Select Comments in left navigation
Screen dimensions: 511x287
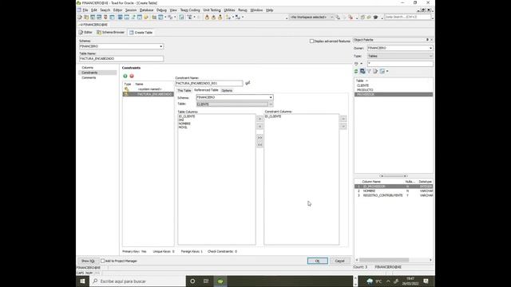(x=89, y=78)
